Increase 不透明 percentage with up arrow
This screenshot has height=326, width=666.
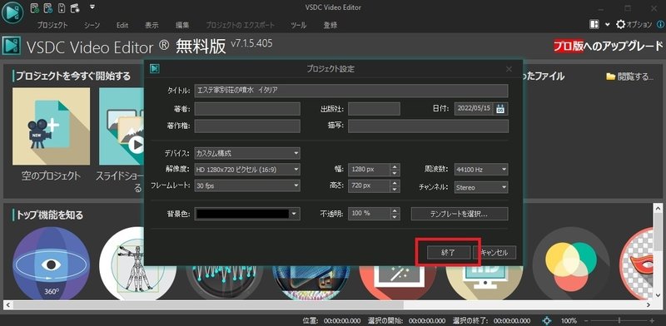click(x=395, y=210)
